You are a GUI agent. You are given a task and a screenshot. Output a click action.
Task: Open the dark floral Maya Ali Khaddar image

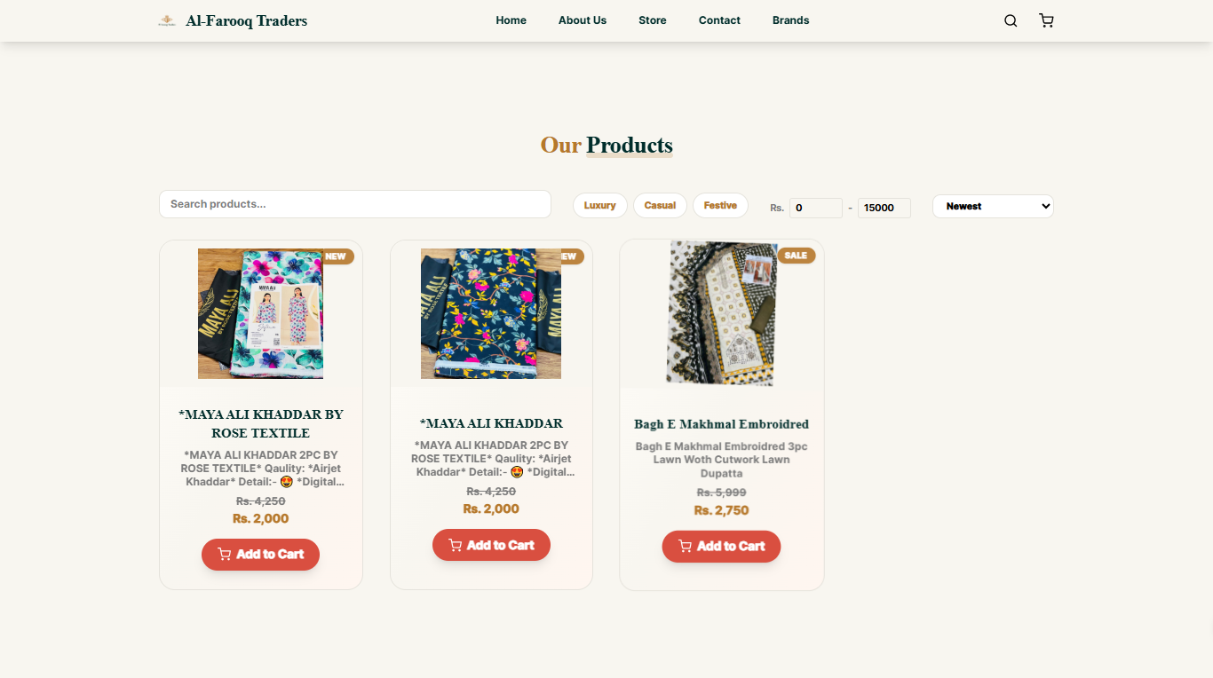(x=491, y=313)
